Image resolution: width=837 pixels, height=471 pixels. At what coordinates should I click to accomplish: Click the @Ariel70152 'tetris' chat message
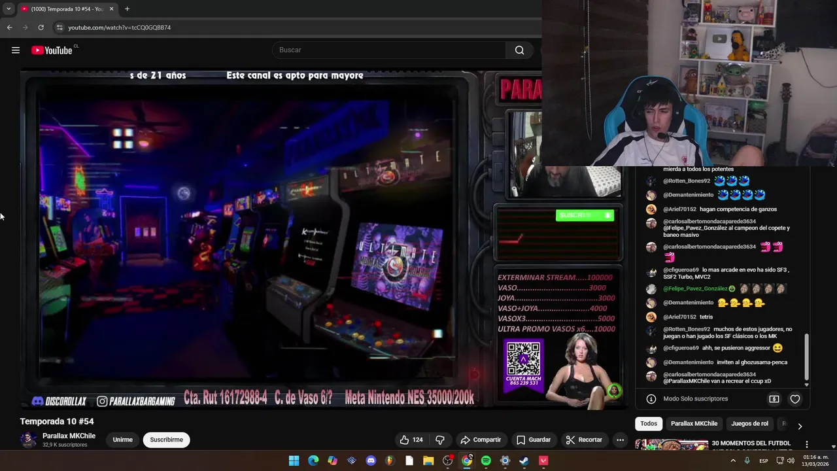pyautogui.click(x=706, y=317)
